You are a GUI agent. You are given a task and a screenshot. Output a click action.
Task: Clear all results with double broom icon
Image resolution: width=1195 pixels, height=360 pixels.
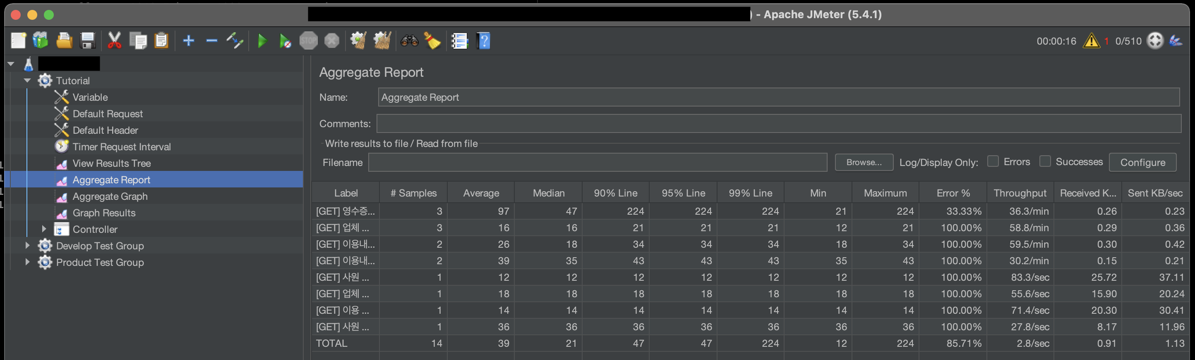click(382, 41)
